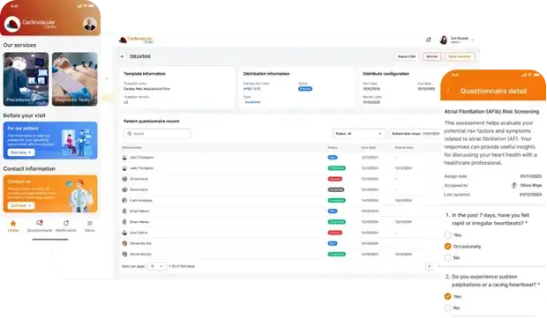Click the red status badge in the eighth table row
547x318 pixels.
tap(335, 233)
